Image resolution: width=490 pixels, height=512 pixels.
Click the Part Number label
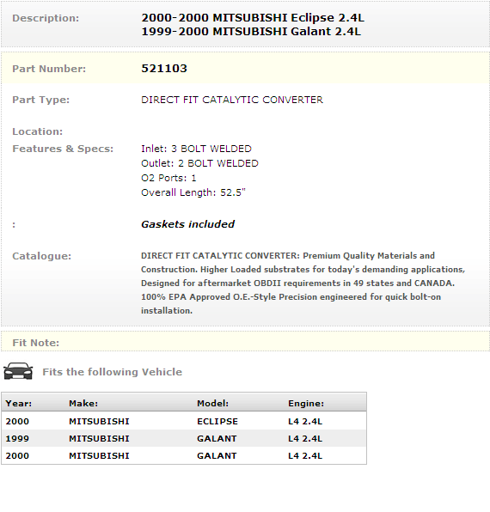point(49,69)
